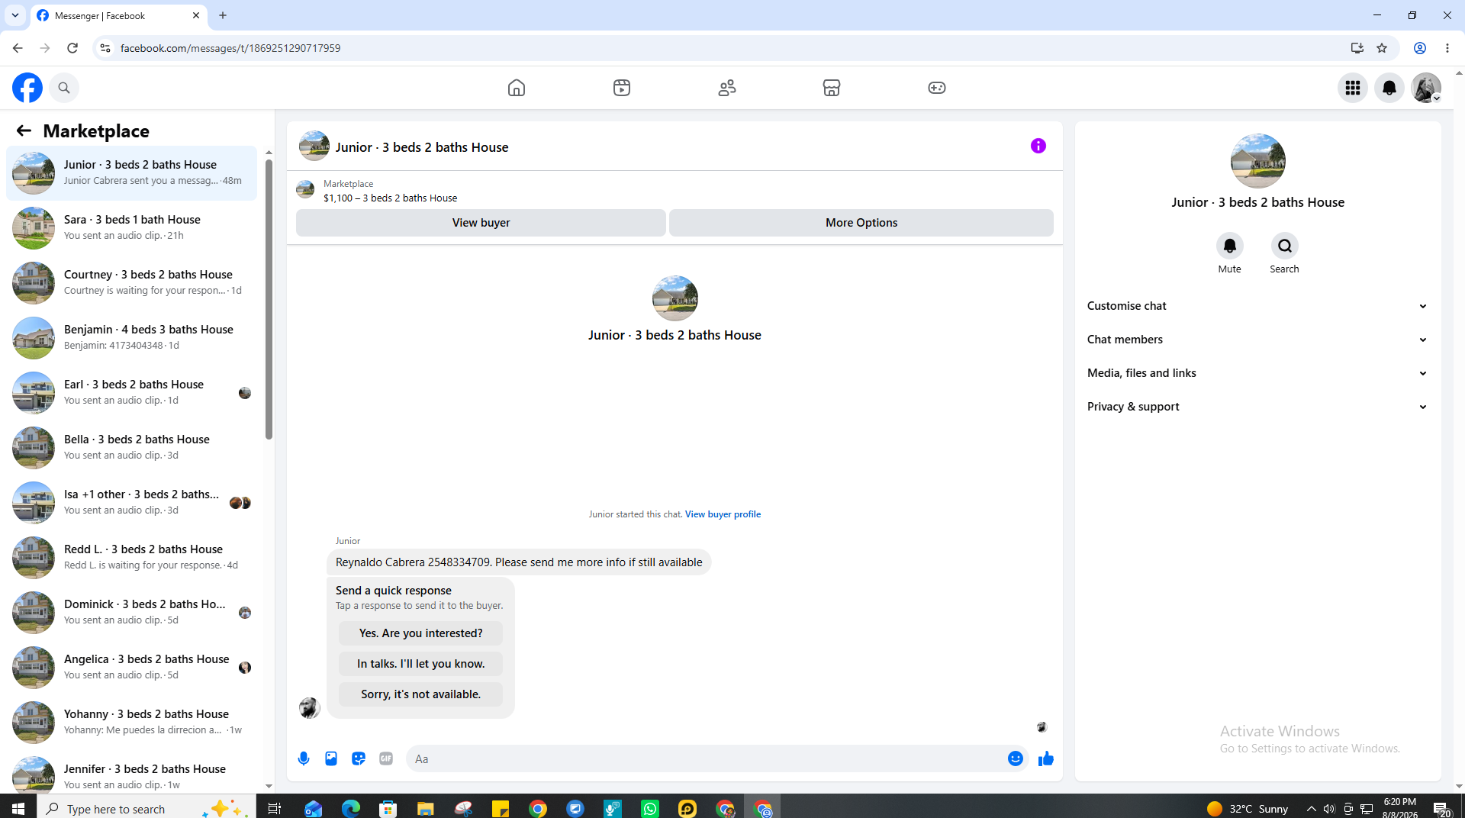The width and height of the screenshot is (1465, 818).
Task: Open the Angelica 3 beds 2 baths conversation
Action: 131,667
